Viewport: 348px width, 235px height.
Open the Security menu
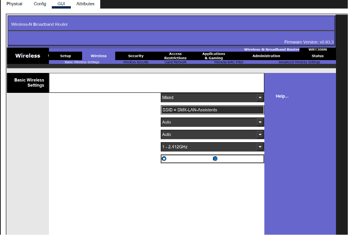point(136,56)
